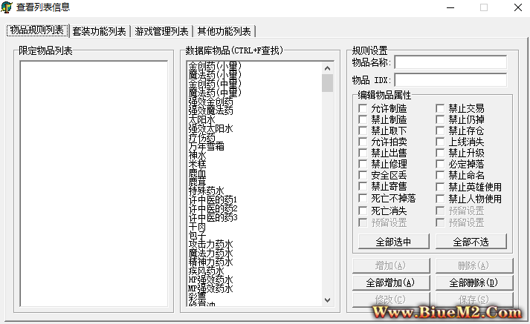The image size is (530, 324).
Task: Click the app icon in the title bar
Action: pyautogui.click(x=7, y=7)
